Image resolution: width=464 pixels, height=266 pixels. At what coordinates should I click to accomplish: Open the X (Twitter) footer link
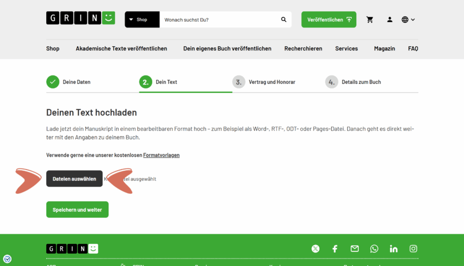point(315,249)
